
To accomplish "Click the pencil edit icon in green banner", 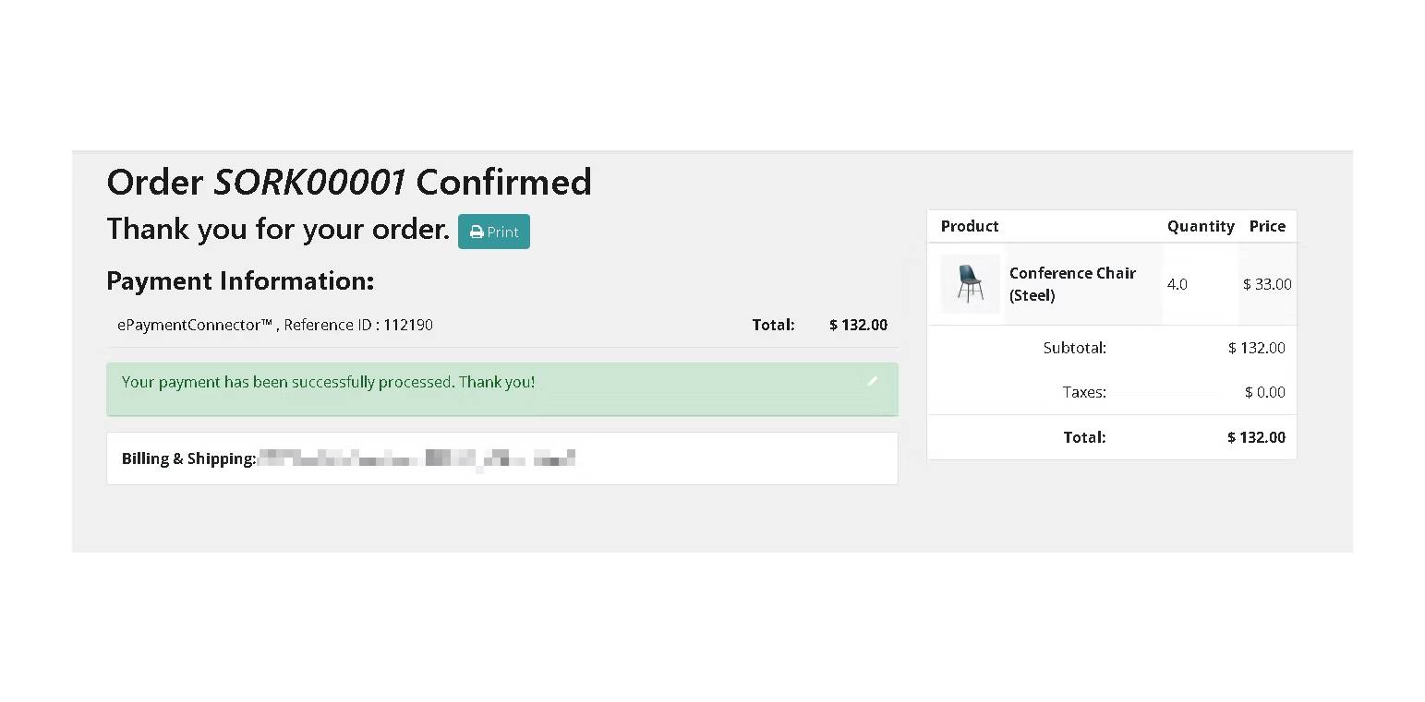I will pyautogui.click(x=872, y=381).
